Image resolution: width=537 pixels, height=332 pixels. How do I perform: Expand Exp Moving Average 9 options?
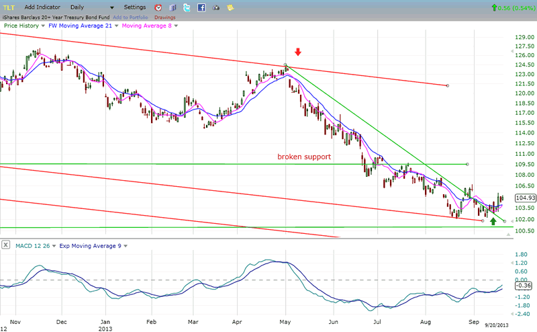pos(125,246)
